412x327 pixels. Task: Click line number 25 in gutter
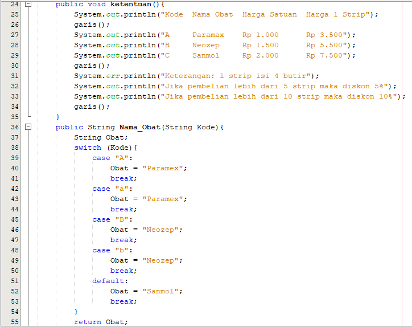pos(15,14)
